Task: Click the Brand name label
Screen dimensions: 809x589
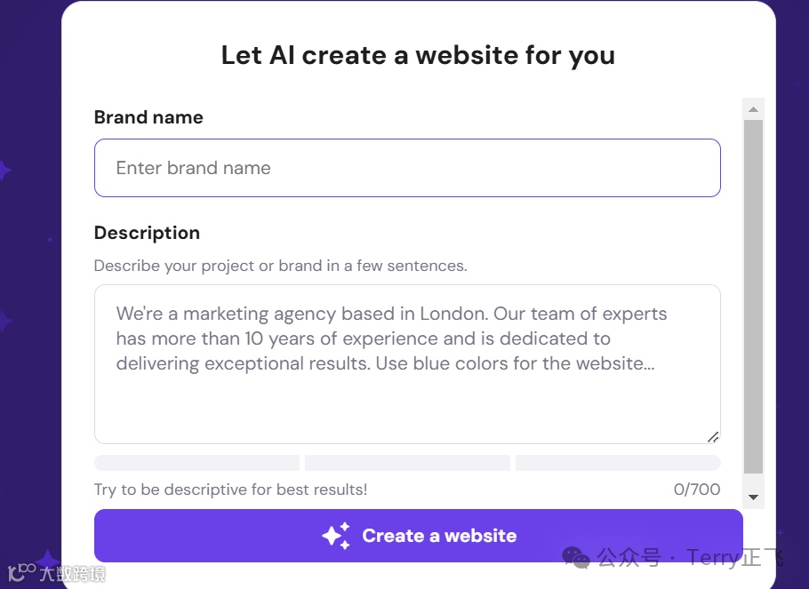Action: [x=148, y=117]
